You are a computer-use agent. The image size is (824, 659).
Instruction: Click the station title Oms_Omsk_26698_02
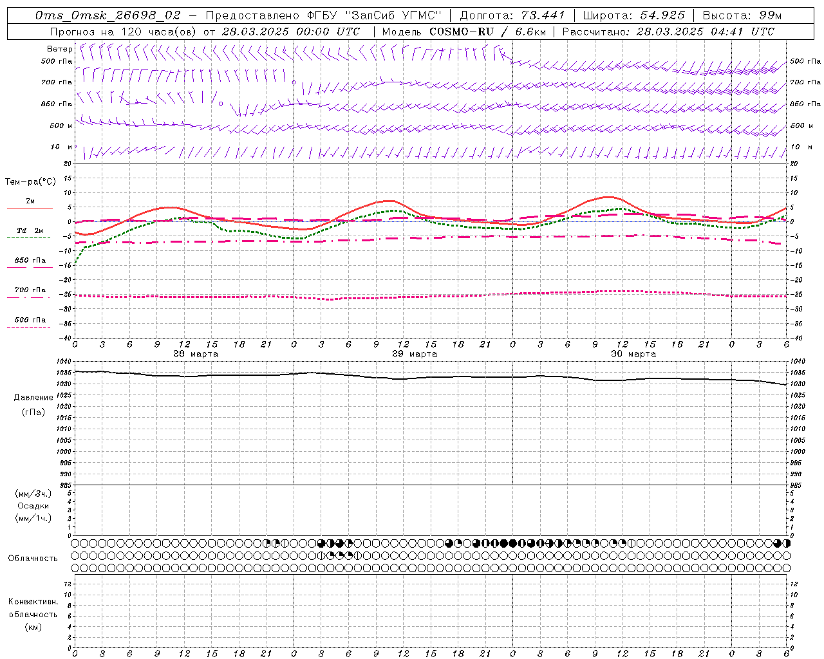(108, 15)
